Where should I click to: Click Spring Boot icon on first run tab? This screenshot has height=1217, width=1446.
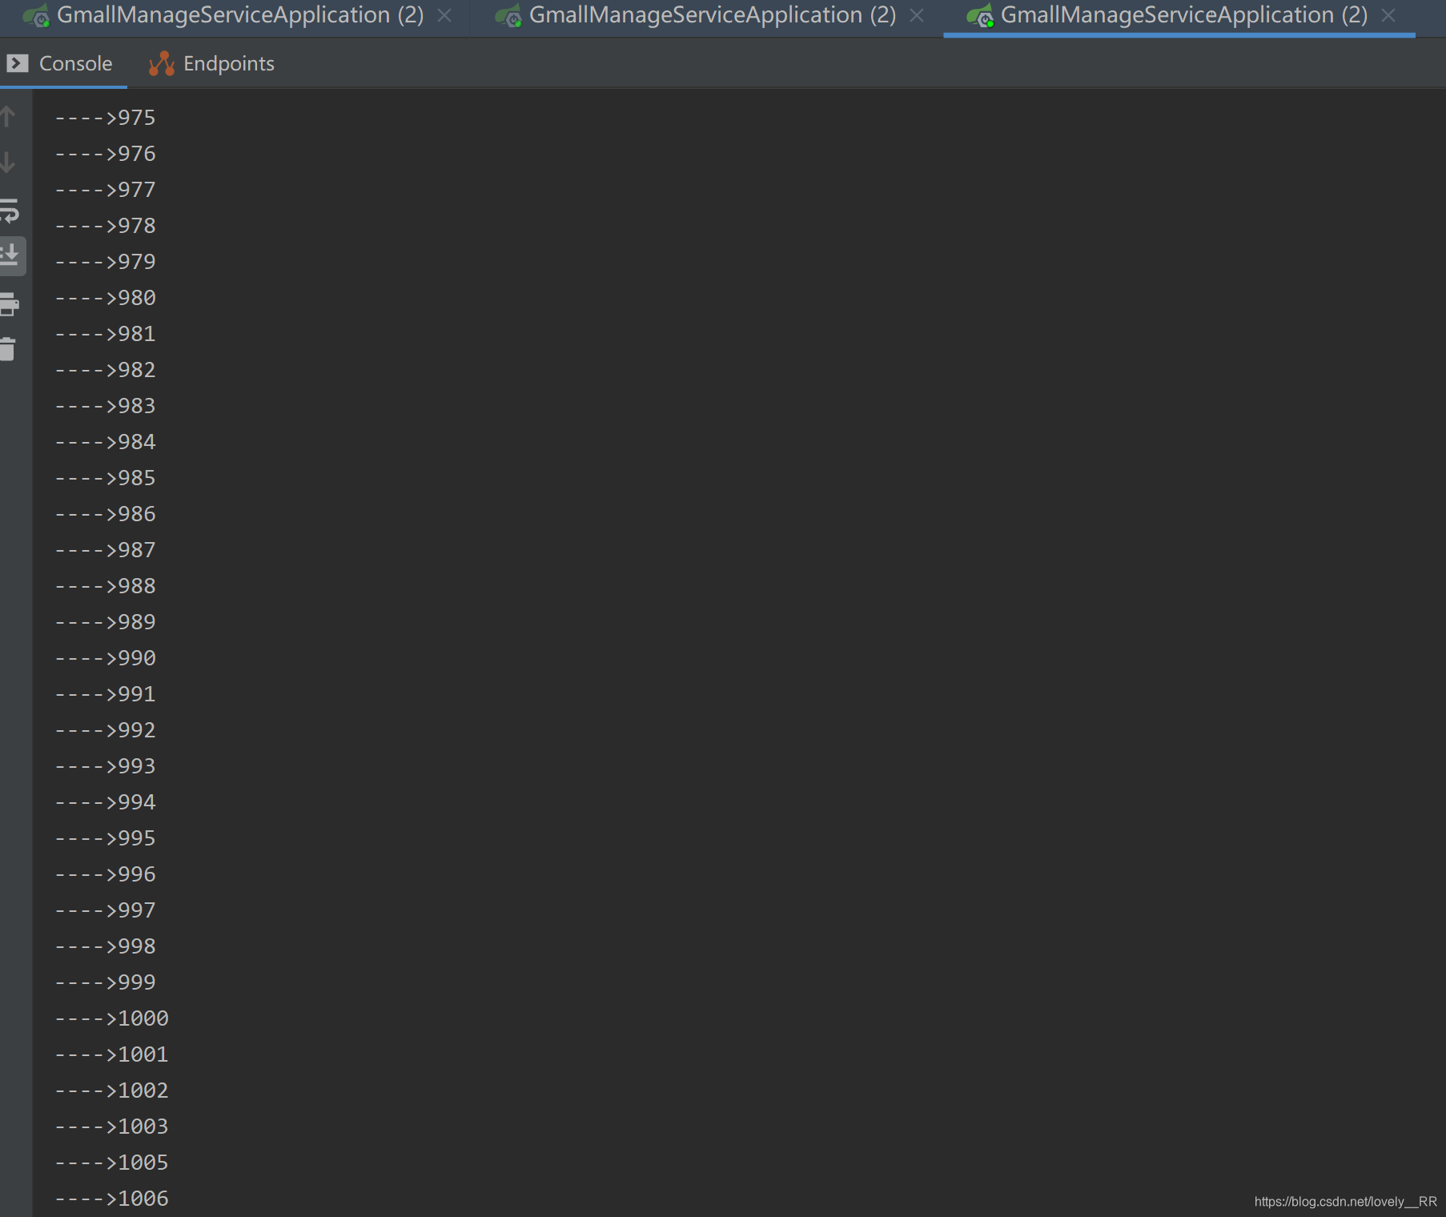pos(36,15)
